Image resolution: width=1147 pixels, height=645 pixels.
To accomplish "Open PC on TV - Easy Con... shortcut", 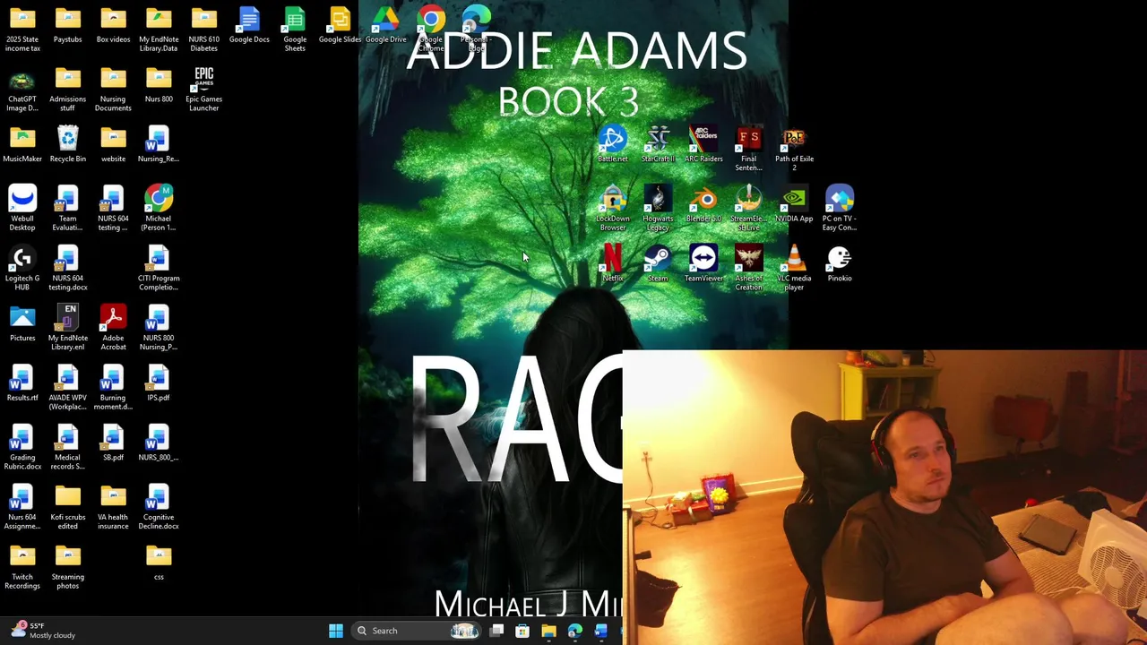I will 840,208.
